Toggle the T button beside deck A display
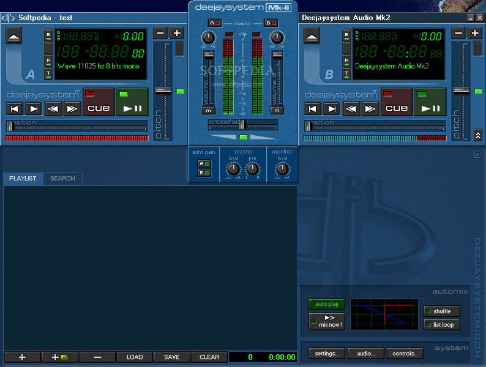 click(48, 75)
